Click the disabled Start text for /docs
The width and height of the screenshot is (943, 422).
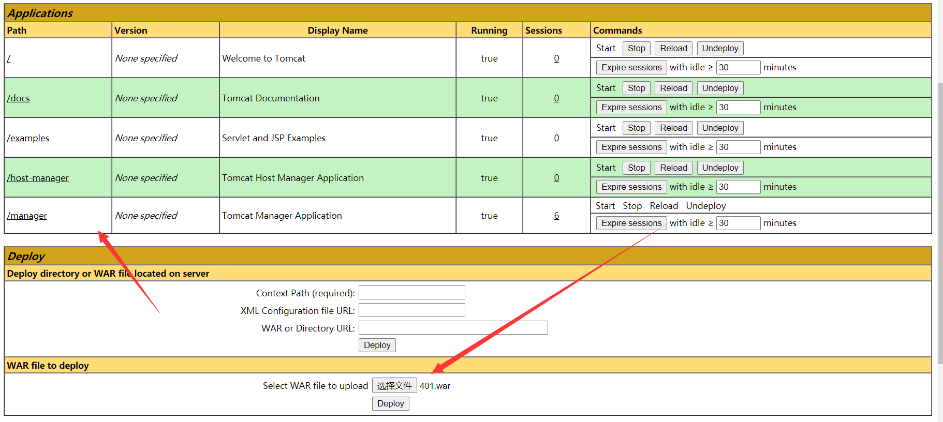tap(606, 88)
